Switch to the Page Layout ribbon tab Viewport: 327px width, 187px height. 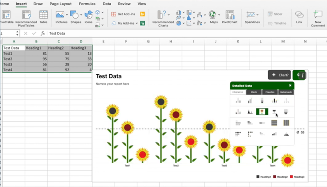(60, 4)
